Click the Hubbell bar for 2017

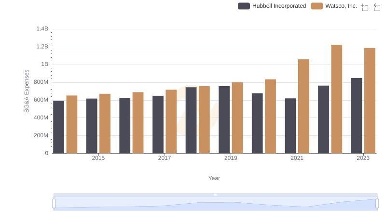coord(158,125)
